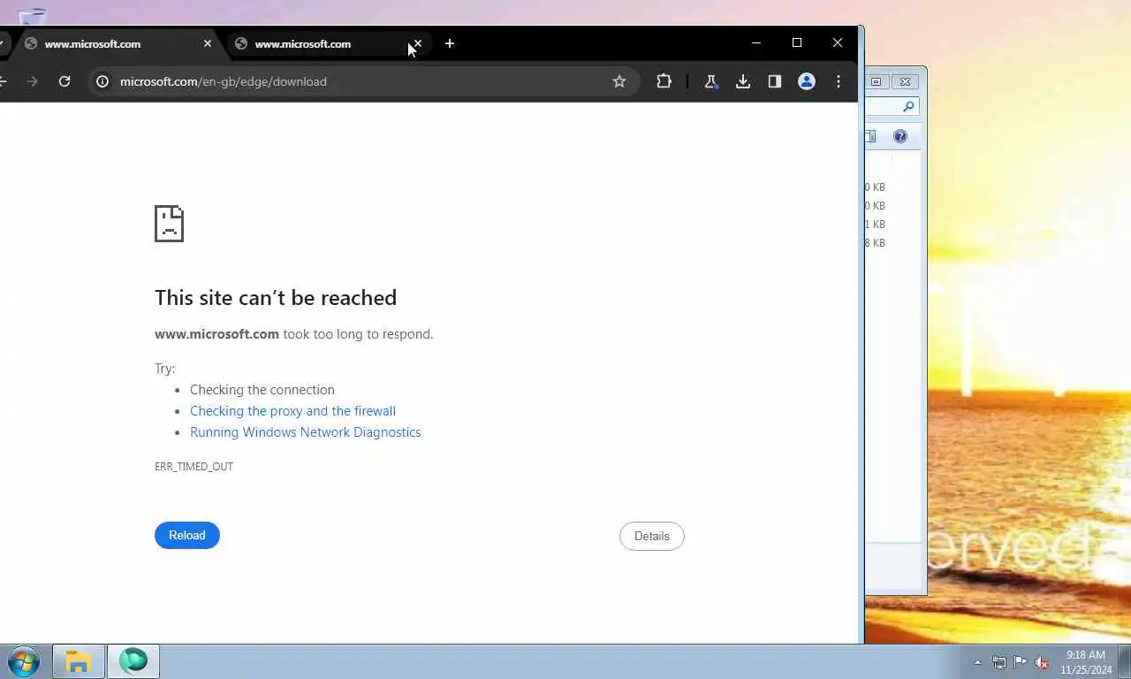
Task: Open Action Center flag tray icon
Action: pyautogui.click(x=1020, y=662)
